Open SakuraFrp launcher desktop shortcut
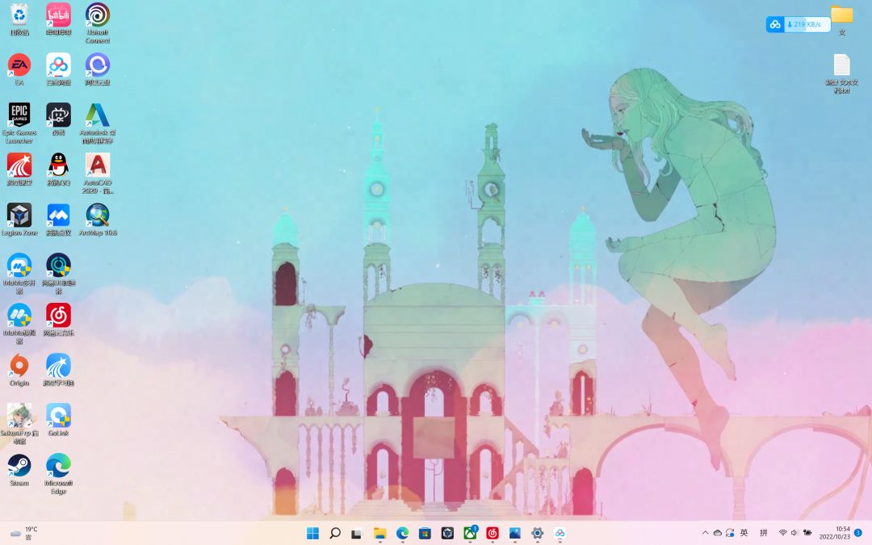The height and width of the screenshot is (545, 872). click(19, 424)
